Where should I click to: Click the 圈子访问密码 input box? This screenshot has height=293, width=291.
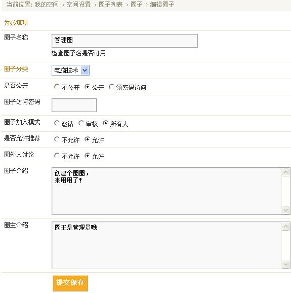pos(74,105)
